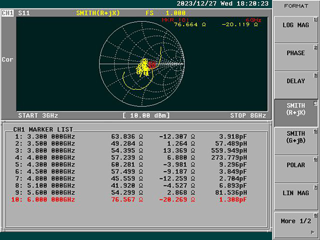
Task: Click the 559.949pH inductance value
Action: click(229, 151)
